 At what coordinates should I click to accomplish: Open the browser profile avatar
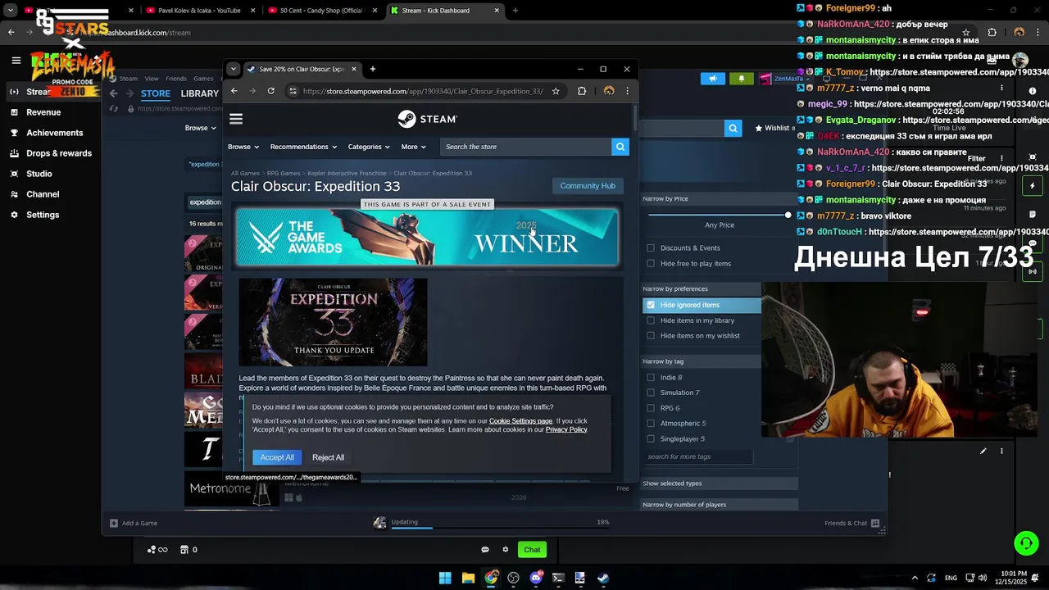pyautogui.click(x=608, y=91)
